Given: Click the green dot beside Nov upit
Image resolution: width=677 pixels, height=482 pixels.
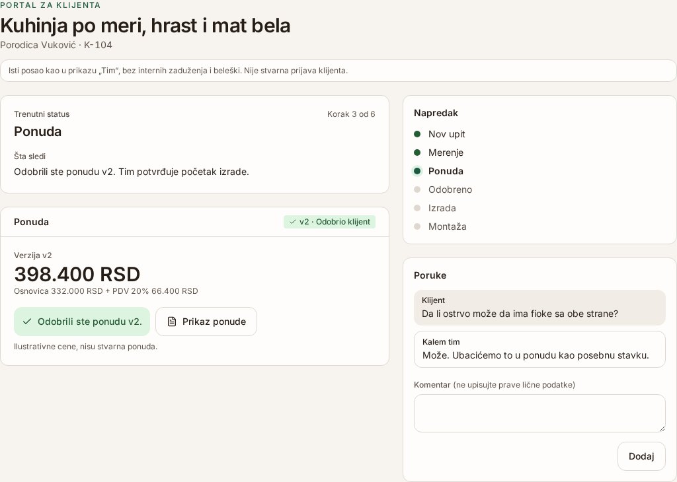Looking at the screenshot, I should coord(417,134).
